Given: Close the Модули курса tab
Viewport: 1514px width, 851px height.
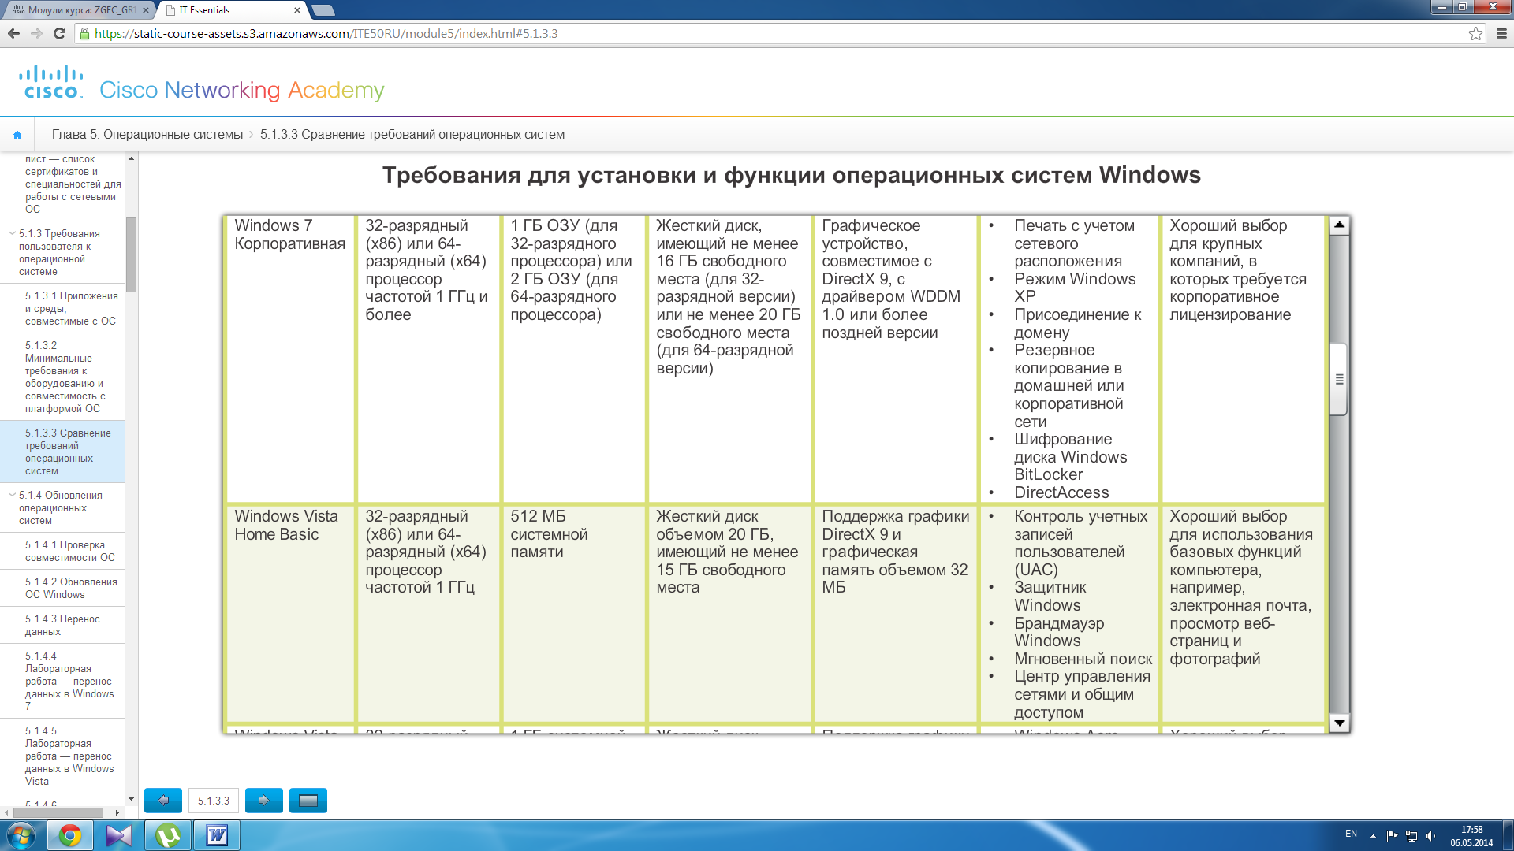Looking at the screenshot, I should [145, 10].
